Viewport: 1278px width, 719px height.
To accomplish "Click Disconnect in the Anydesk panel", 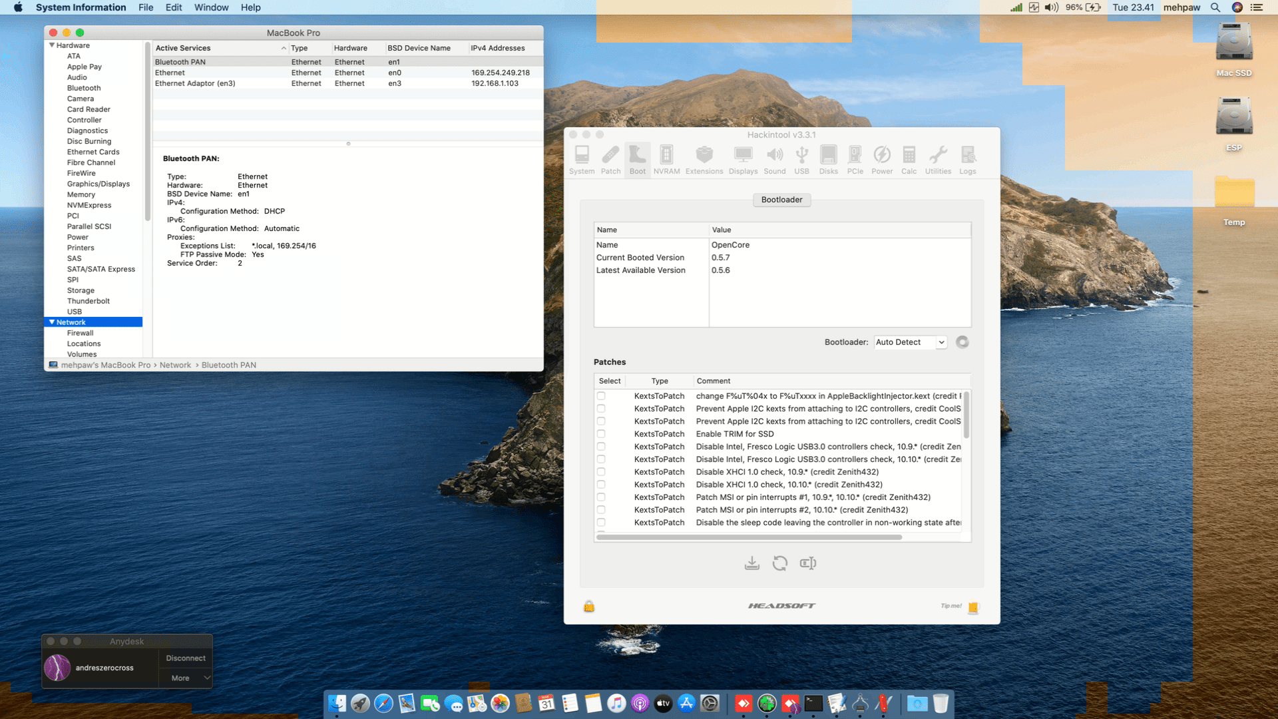I will click(186, 658).
